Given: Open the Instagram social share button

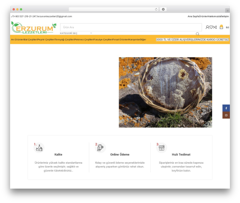Looking at the screenshot, I should point(226,115).
